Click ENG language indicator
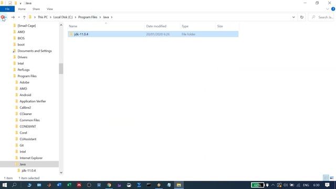336x189 pixels. coord(306,185)
